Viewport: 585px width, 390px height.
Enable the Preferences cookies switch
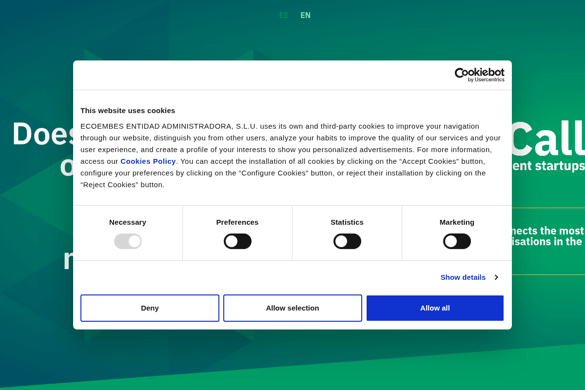point(237,241)
